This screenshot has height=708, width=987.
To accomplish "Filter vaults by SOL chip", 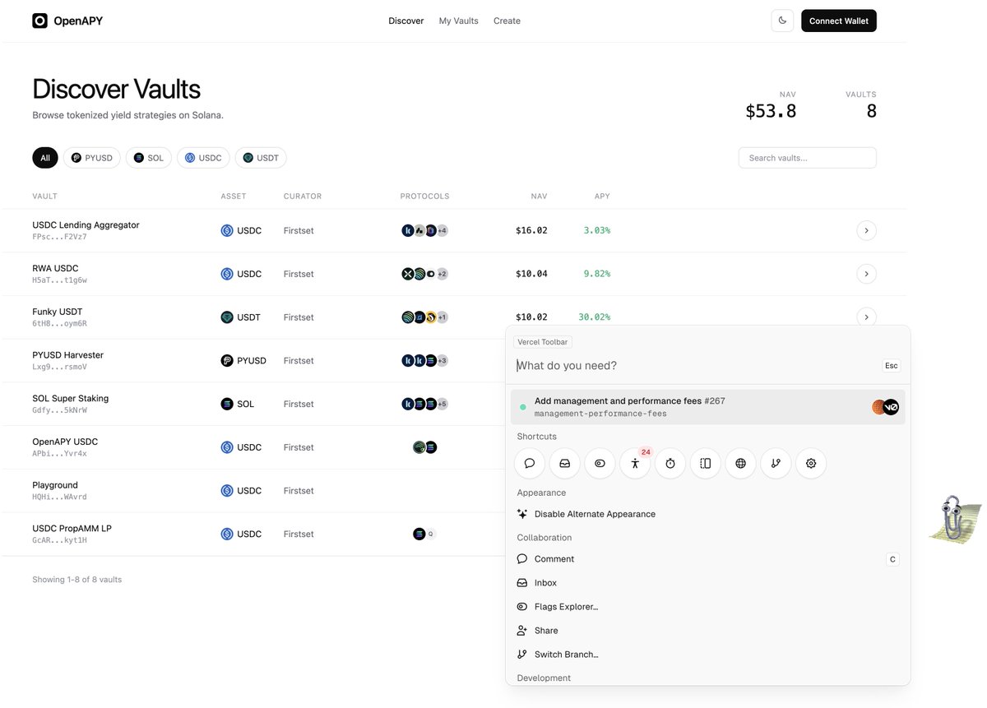I will pyautogui.click(x=149, y=158).
